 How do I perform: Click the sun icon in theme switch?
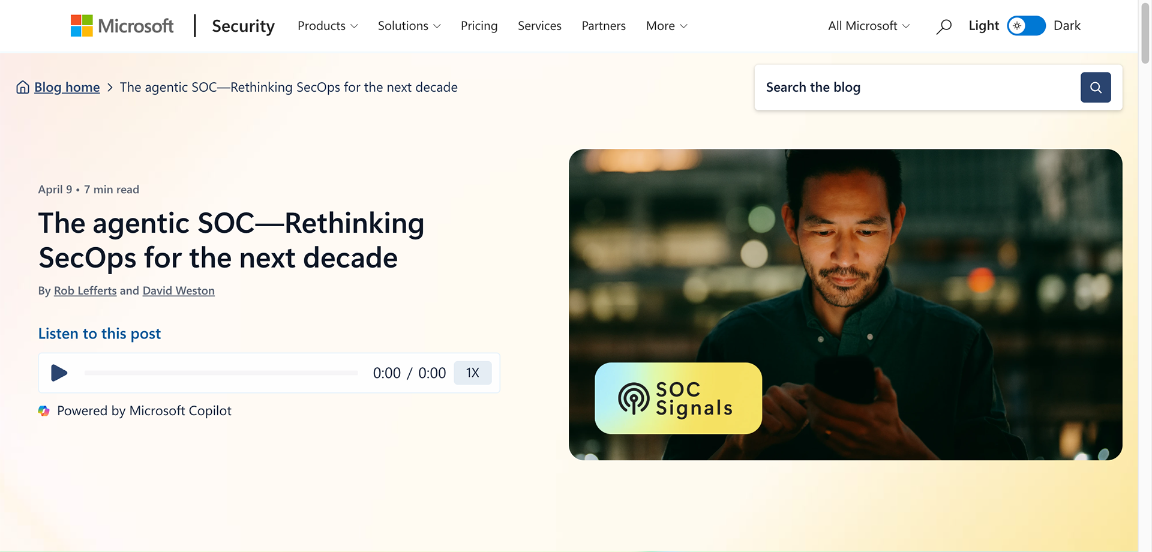1017,26
